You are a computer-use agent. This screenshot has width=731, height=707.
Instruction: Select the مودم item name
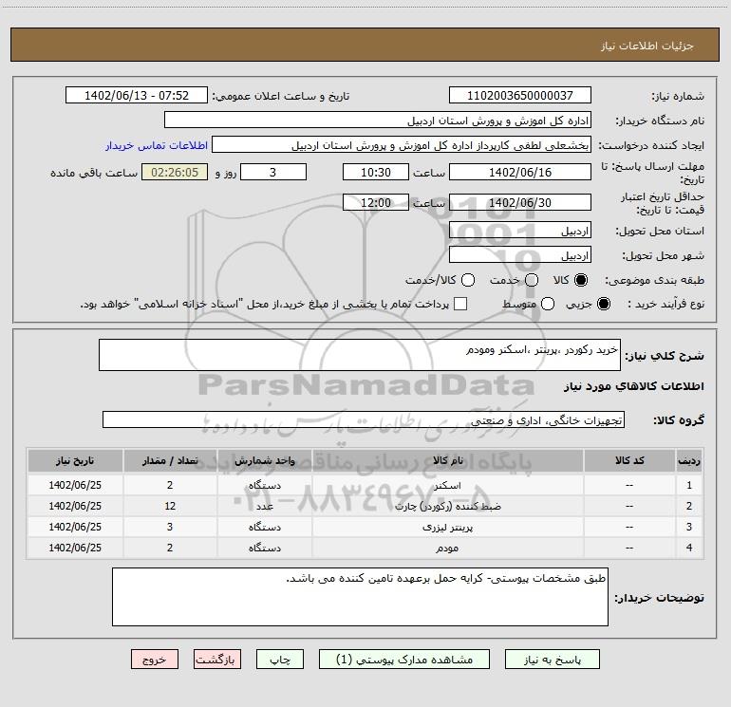tap(447, 549)
